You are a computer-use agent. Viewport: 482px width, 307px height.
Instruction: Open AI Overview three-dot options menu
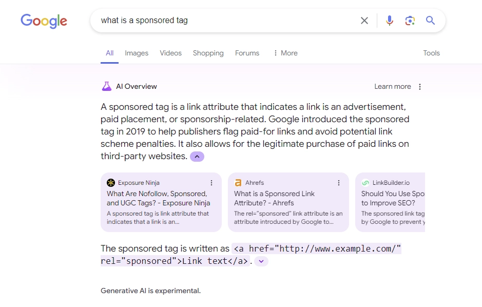tap(419, 87)
